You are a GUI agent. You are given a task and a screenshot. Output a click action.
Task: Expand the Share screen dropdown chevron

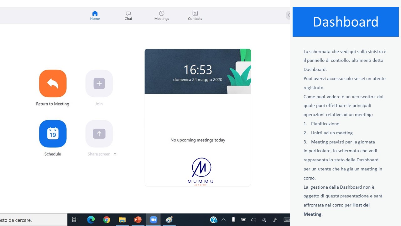coord(115,154)
